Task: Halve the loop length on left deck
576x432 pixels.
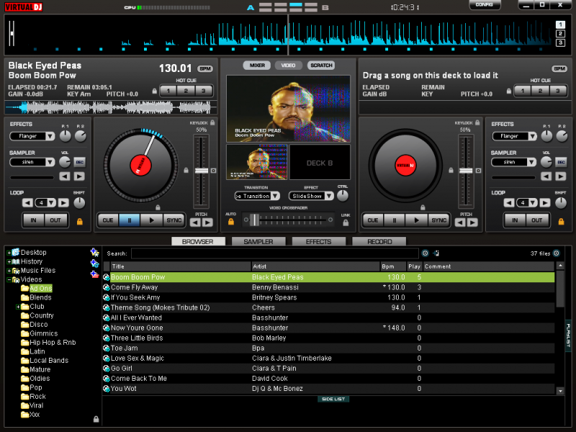Action: (27, 203)
